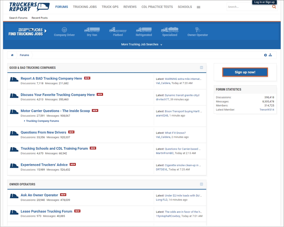Image resolution: width=284 pixels, height=227 pixels.
Task: Open latest post Dynamic transit granite city,il
Action: (182, 95)
